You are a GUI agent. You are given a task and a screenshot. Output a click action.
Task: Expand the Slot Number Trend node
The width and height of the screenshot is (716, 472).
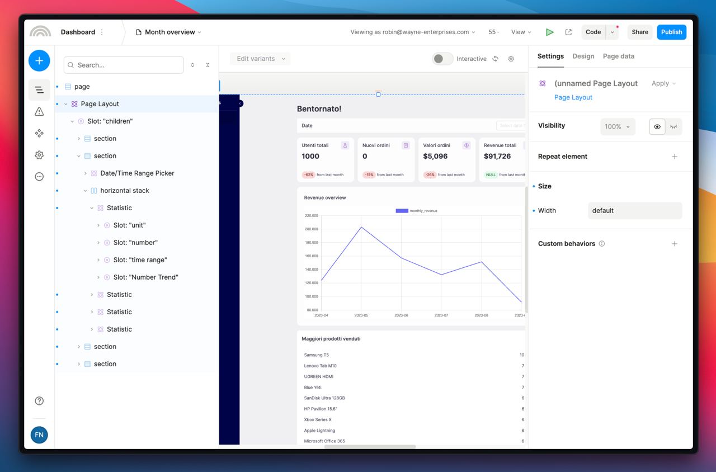[x=98, y=277]
